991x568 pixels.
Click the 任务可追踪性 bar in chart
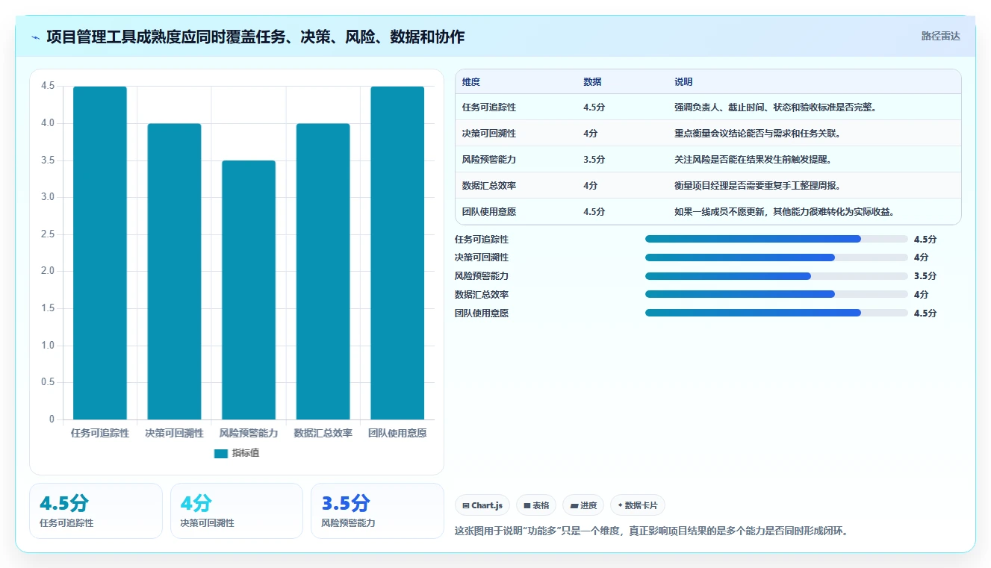100,253
